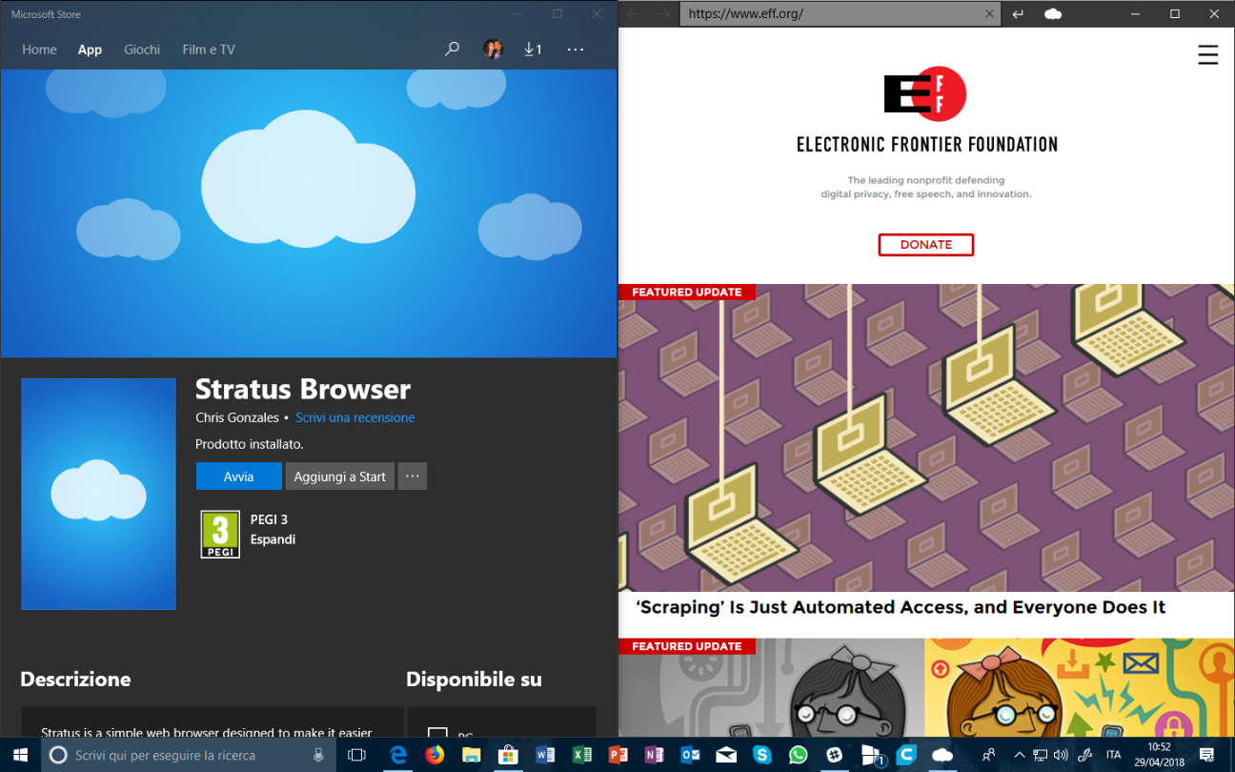Viewport: 1235px width, 772px height.
Task: Select the App tab in Store
Action: [90, 50]
